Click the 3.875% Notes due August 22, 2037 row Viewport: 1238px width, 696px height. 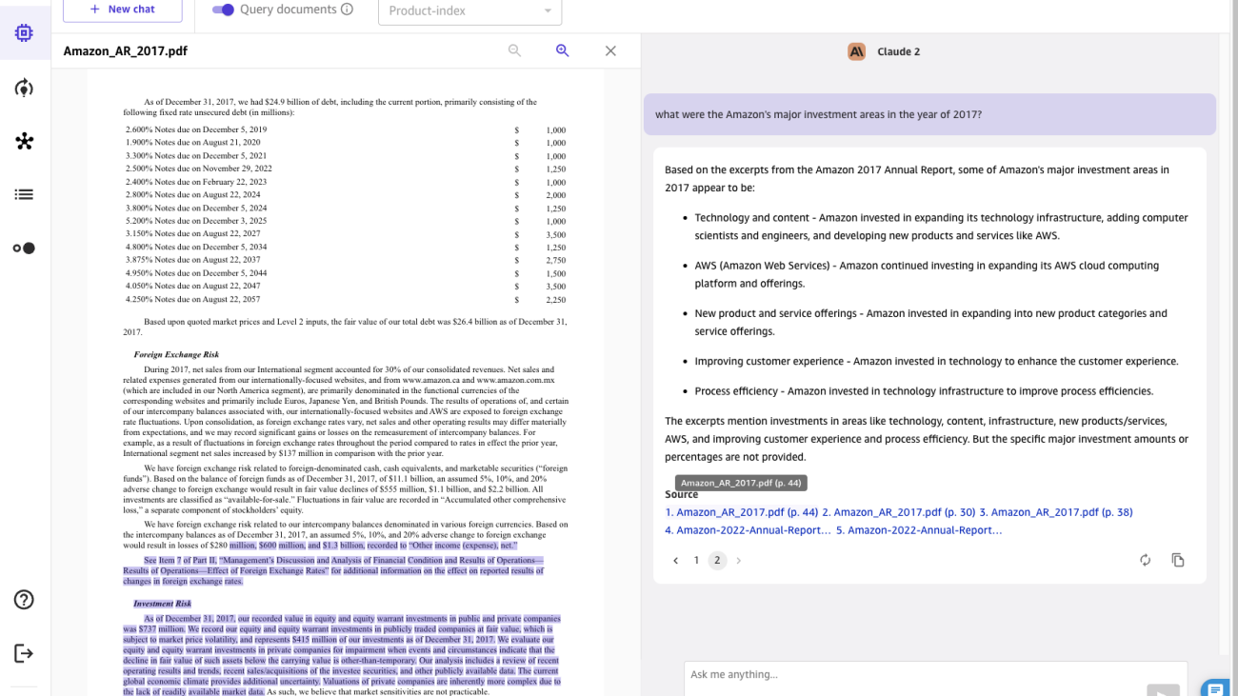point(346,260)
